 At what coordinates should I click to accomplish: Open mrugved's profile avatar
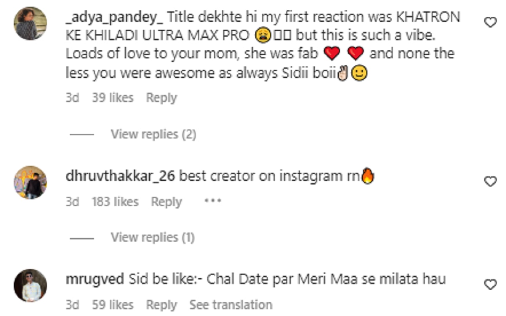pyautogui.click(x=31, y=285)
